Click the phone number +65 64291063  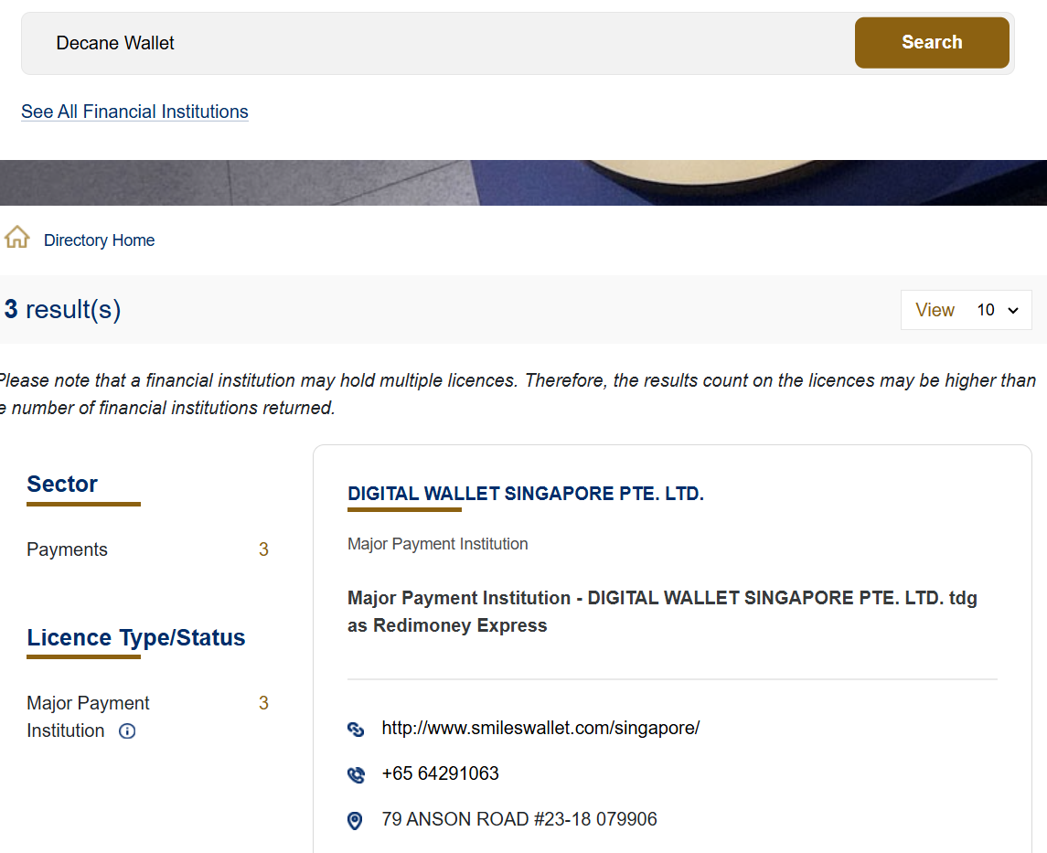(x=440, y=773)
